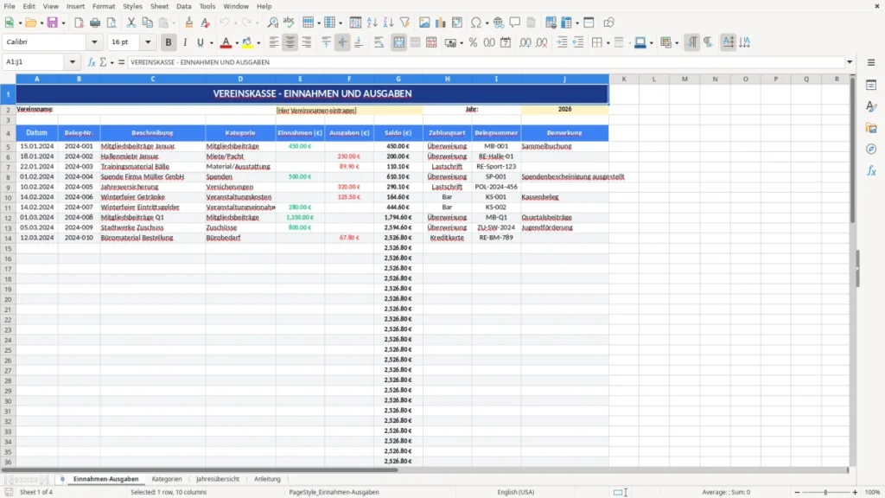The width and height of the screenshot is (885, 498).
Task: Open the font name dropdown
Action: [x=94, y=41]
